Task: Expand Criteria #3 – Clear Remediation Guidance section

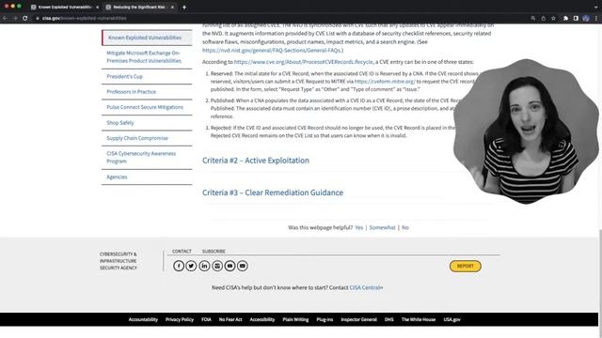Action: (273, 192)
